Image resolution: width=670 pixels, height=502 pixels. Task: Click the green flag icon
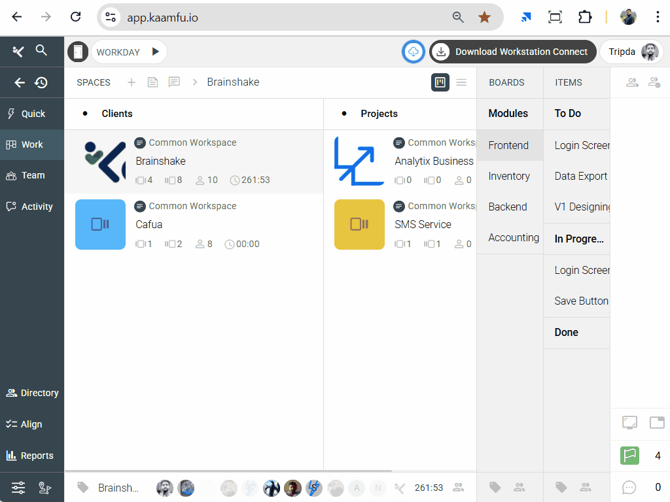(629, 456)
